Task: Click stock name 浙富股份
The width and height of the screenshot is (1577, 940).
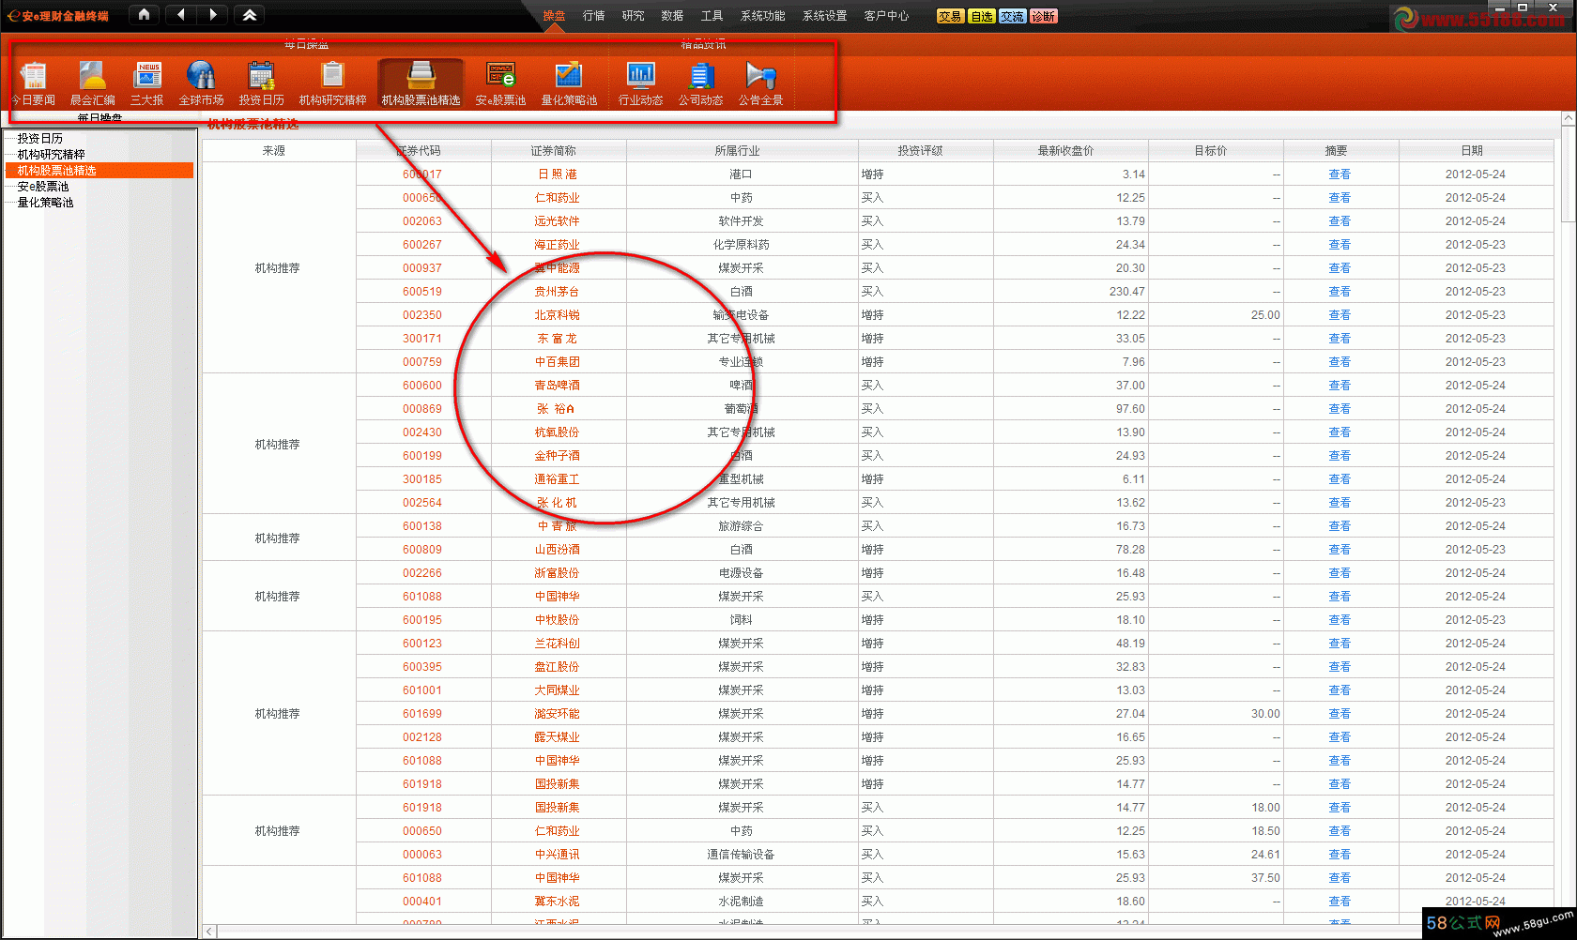Action: coord(558,573)
